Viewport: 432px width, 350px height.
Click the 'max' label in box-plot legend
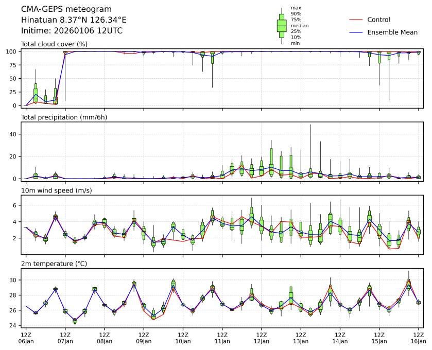(x=296, y=8)
